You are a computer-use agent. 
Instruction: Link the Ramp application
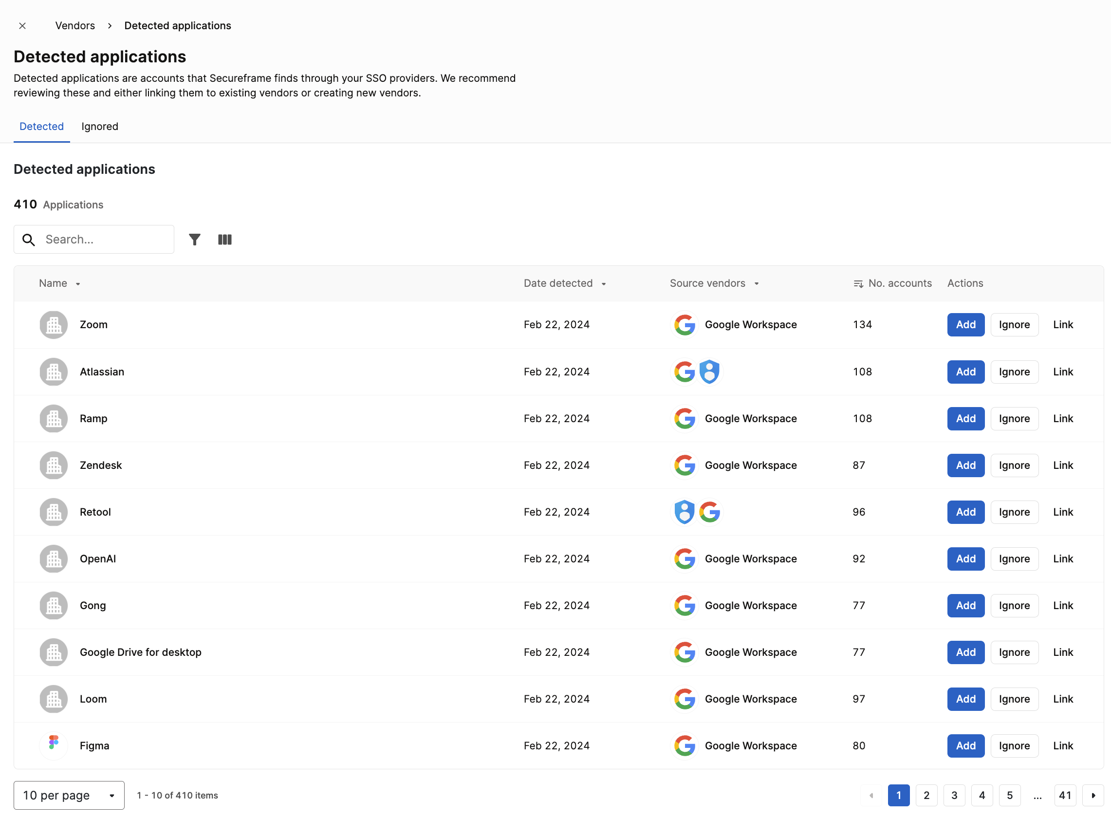1063,419
